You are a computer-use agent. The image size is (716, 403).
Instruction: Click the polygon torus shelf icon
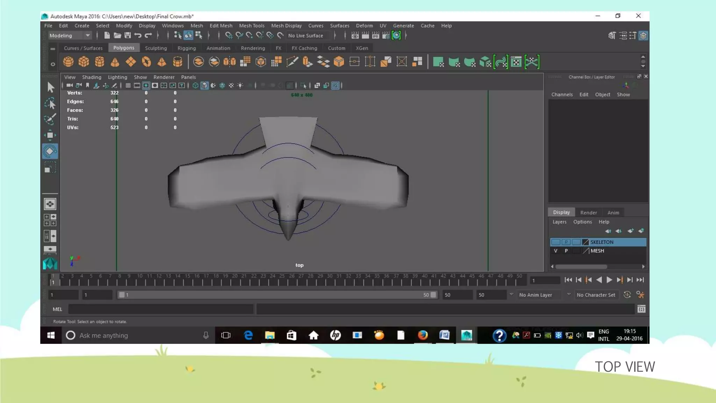[146, 62]
